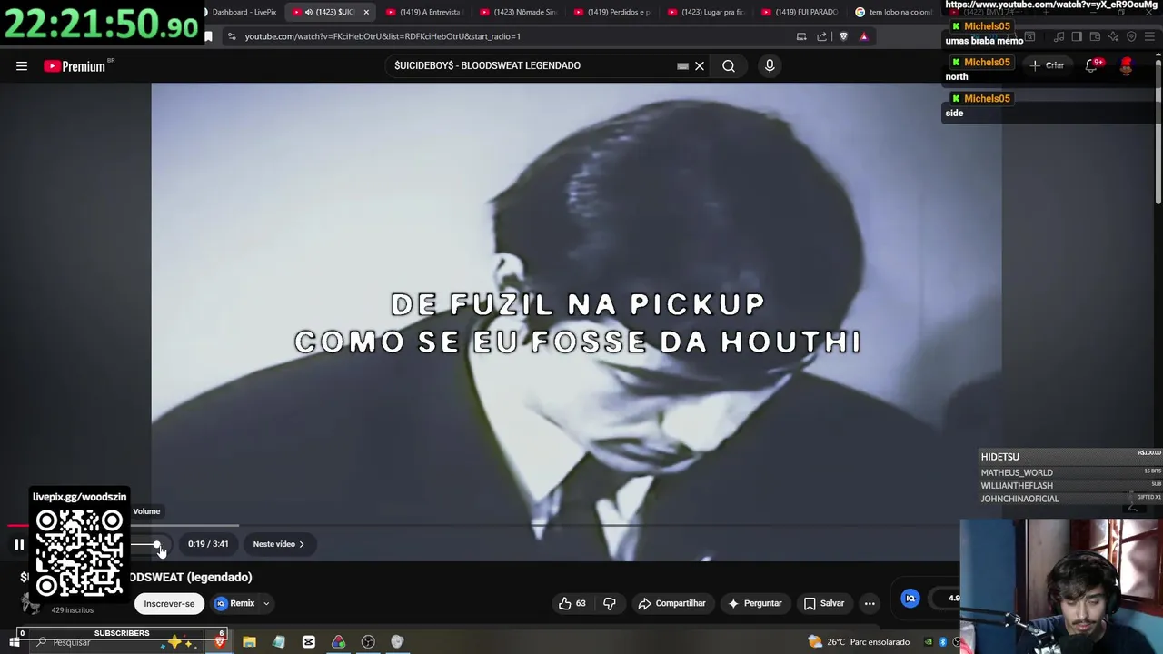This screenshot has width=1163, height=654.
Task: Dislike the video with thumbs down
Action: 610,603
